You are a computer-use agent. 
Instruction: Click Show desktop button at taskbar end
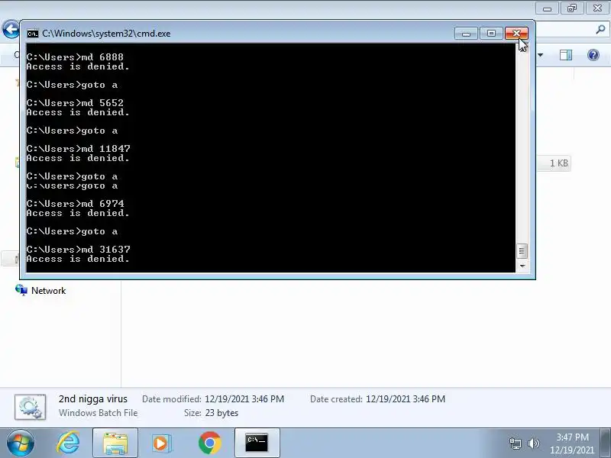pos(606,443)
